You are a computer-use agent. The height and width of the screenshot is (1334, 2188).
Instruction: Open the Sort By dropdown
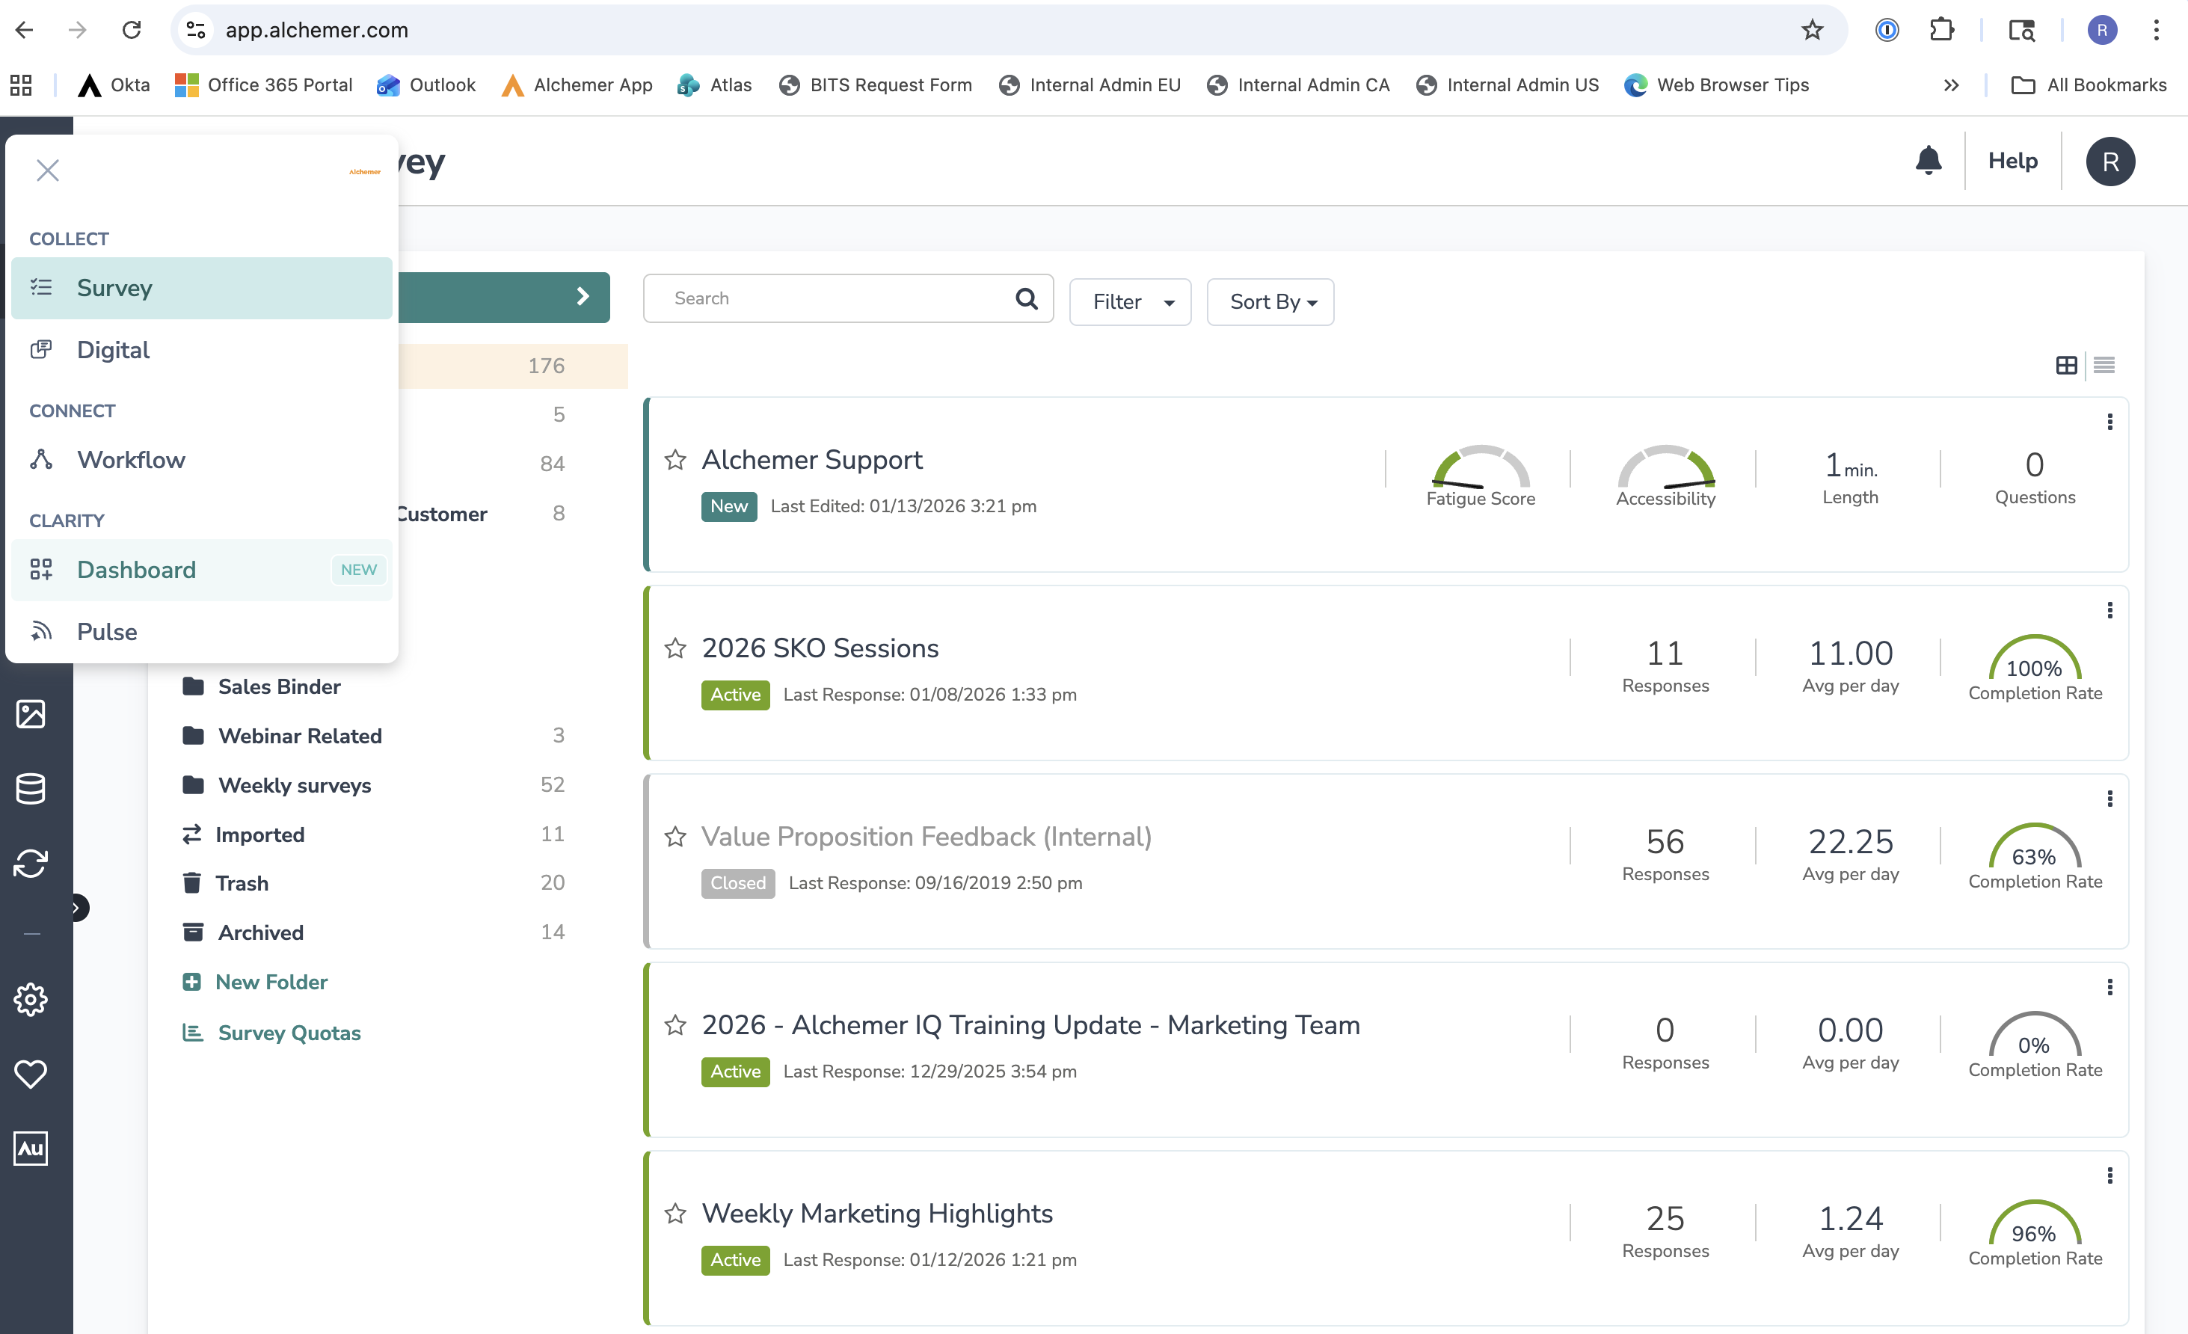point(1270,302)
